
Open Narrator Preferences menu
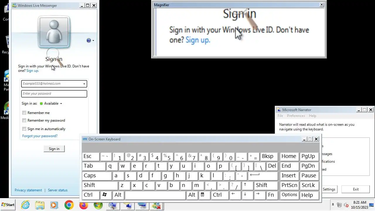[x=296, y=116]
